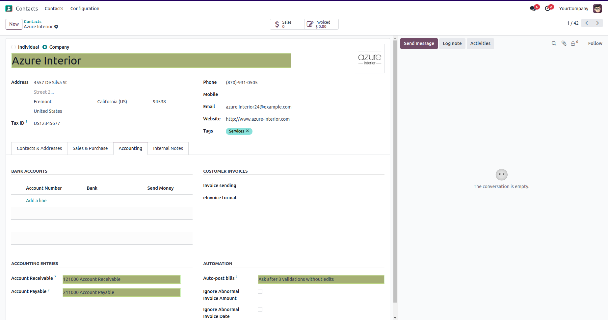
Task: Toggle Ignore Abnormal Invoice Amount checkbox
Action: 260,291
